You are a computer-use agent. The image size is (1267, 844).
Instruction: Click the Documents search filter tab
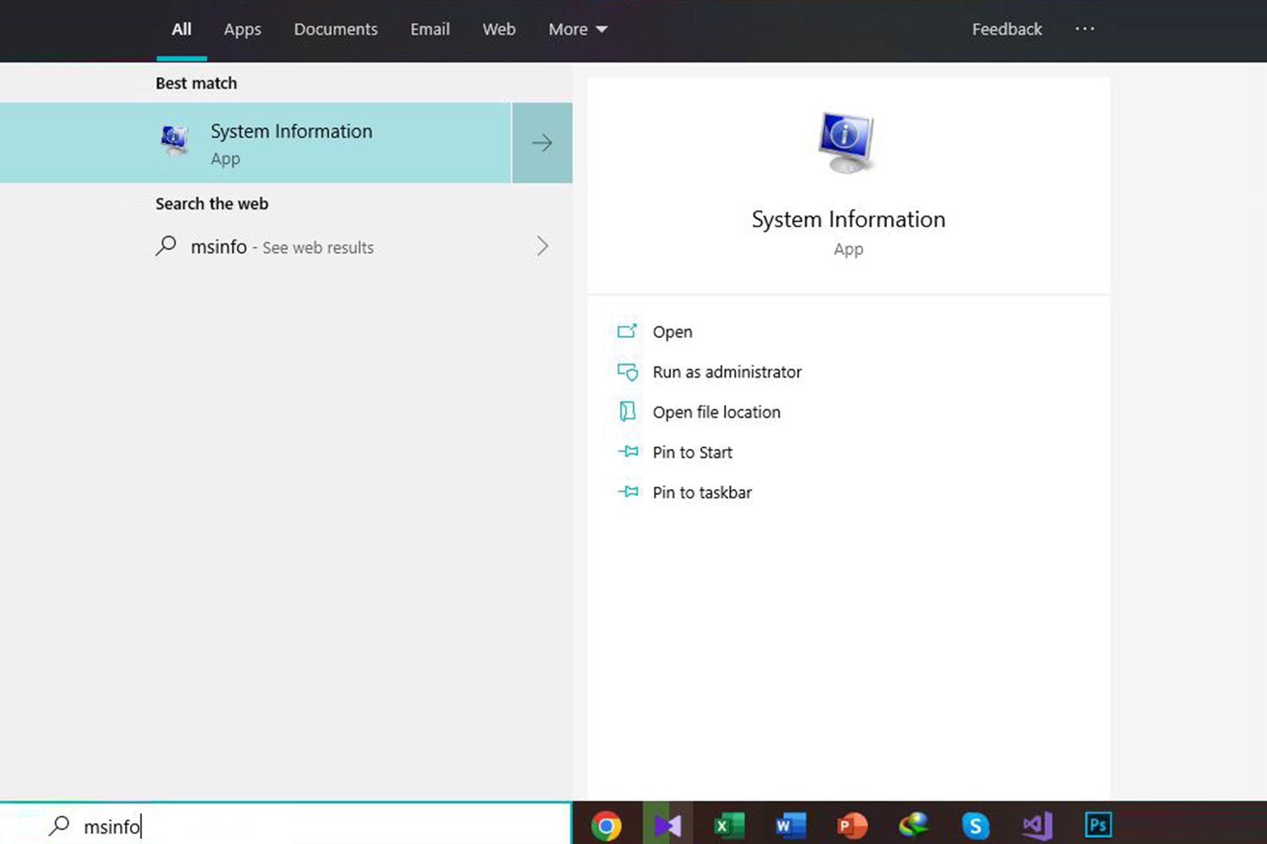coord(336,28)
